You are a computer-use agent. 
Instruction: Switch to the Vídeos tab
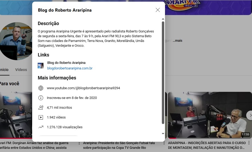(x=21, y=70)
